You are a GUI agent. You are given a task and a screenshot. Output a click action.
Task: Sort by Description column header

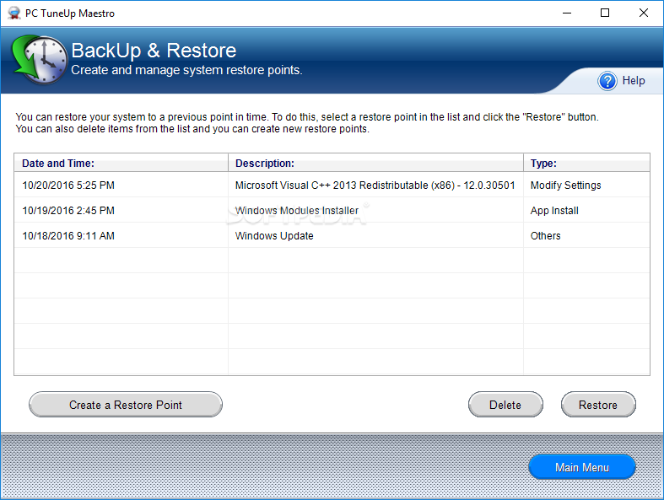tap(376, 163)
